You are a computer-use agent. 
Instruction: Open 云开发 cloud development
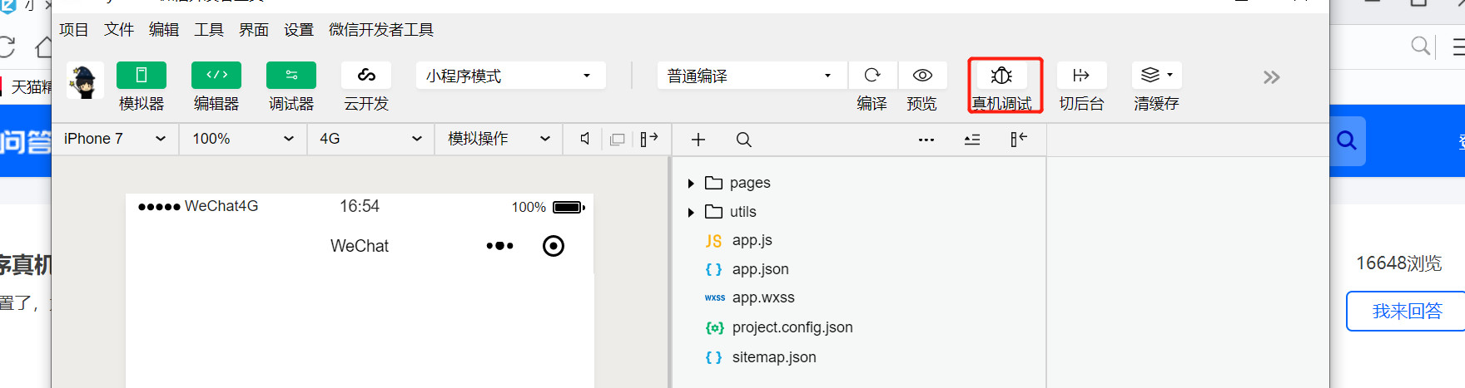coord(366,76)
